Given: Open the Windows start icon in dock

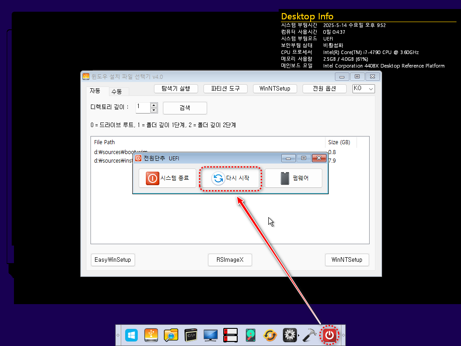Looking at the screenshot, I should click(x=131, y=335).
